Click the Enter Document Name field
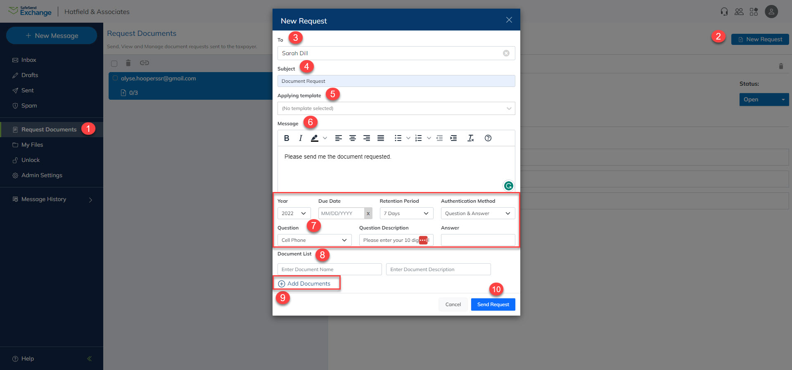This screenshot has height=370, width=792. [329, 269]
